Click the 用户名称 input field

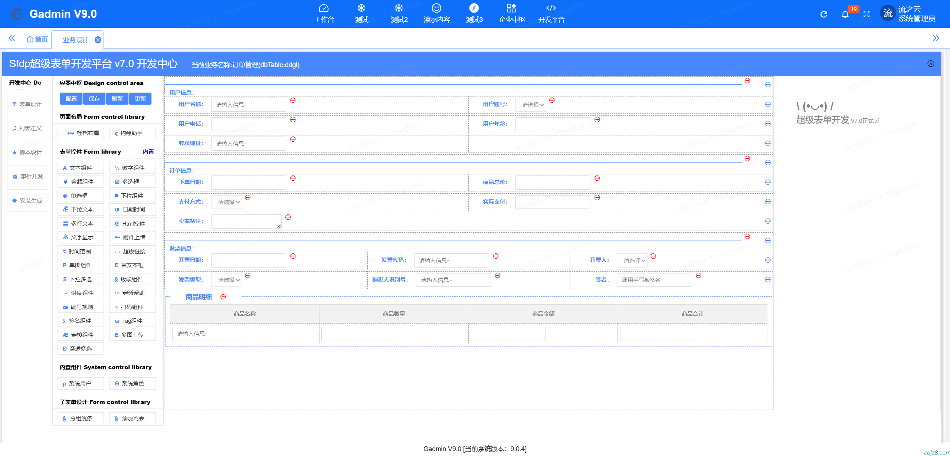[248, 104]
